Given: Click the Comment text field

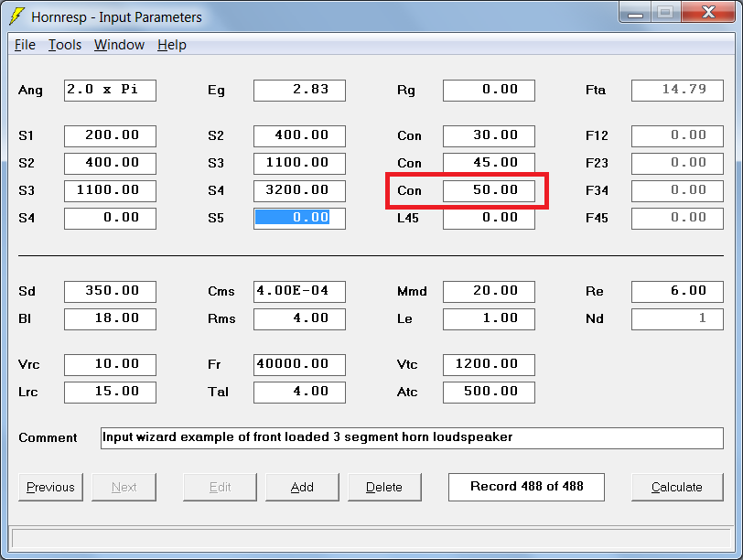Looking at the screenshot, I should (412, 438).
